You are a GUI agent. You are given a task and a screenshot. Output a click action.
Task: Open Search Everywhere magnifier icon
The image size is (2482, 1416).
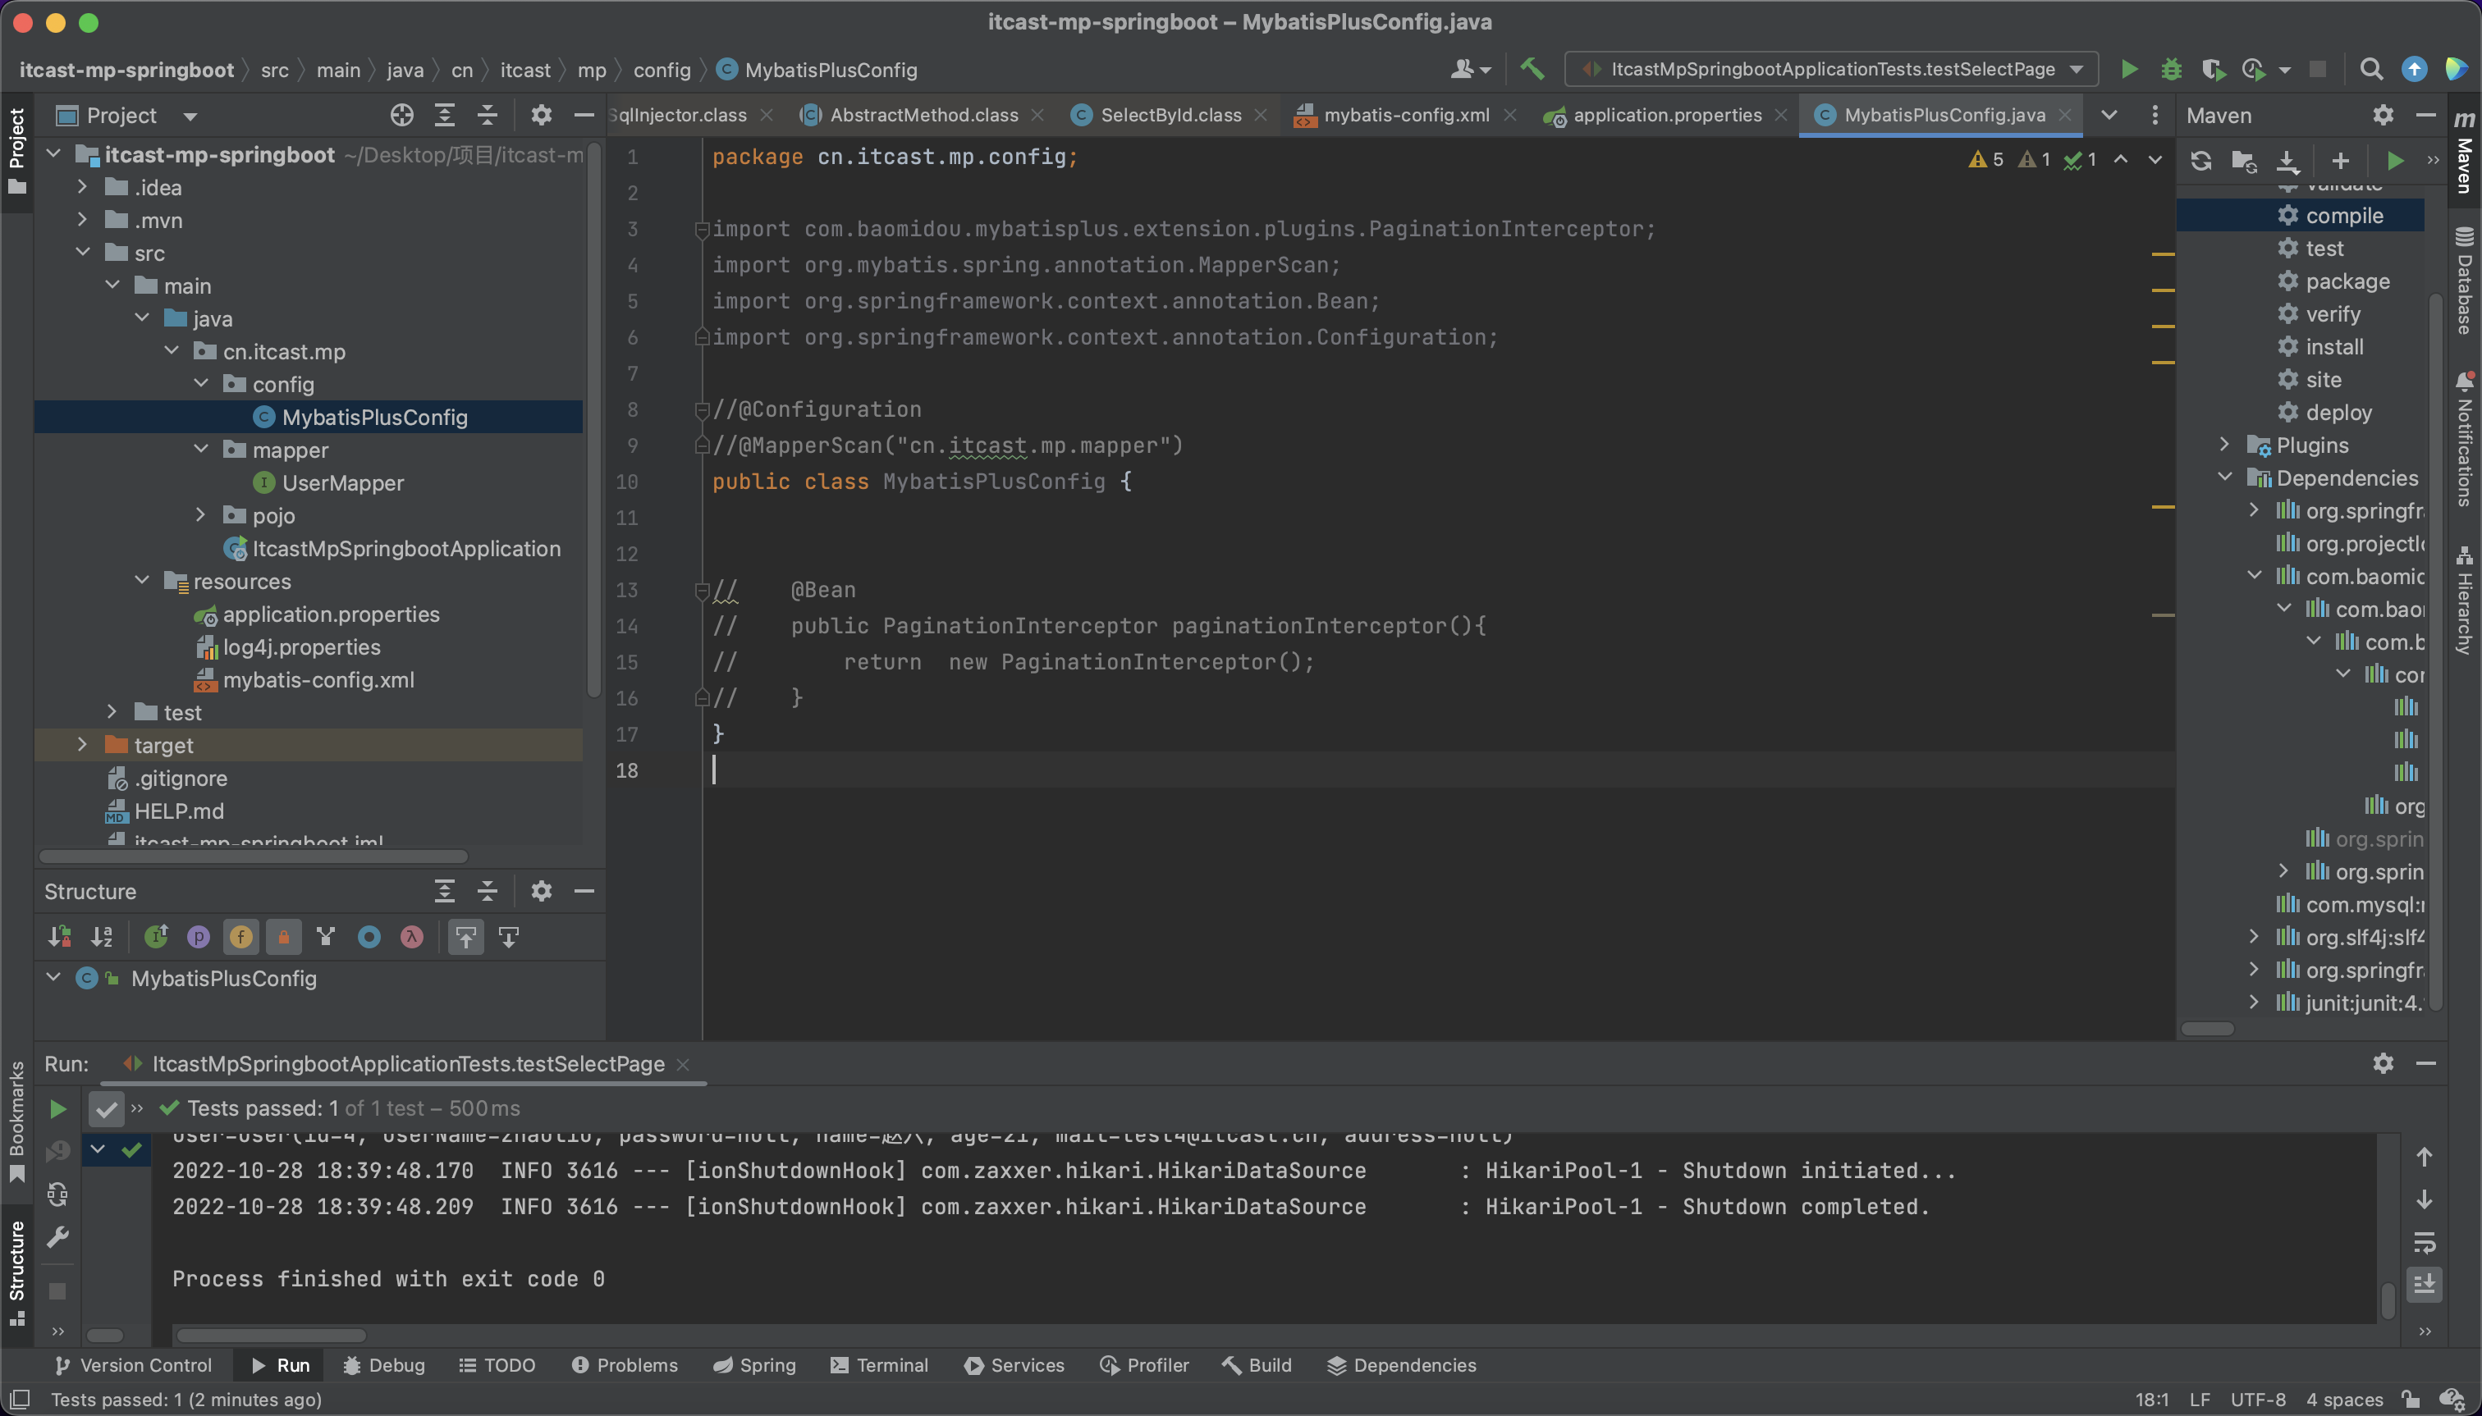pyautogui.click(x=2371, y=69)
